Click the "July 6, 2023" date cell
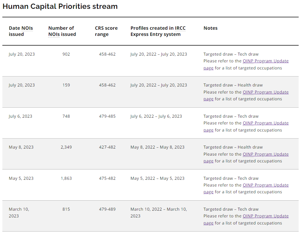 tap(21, 116)
